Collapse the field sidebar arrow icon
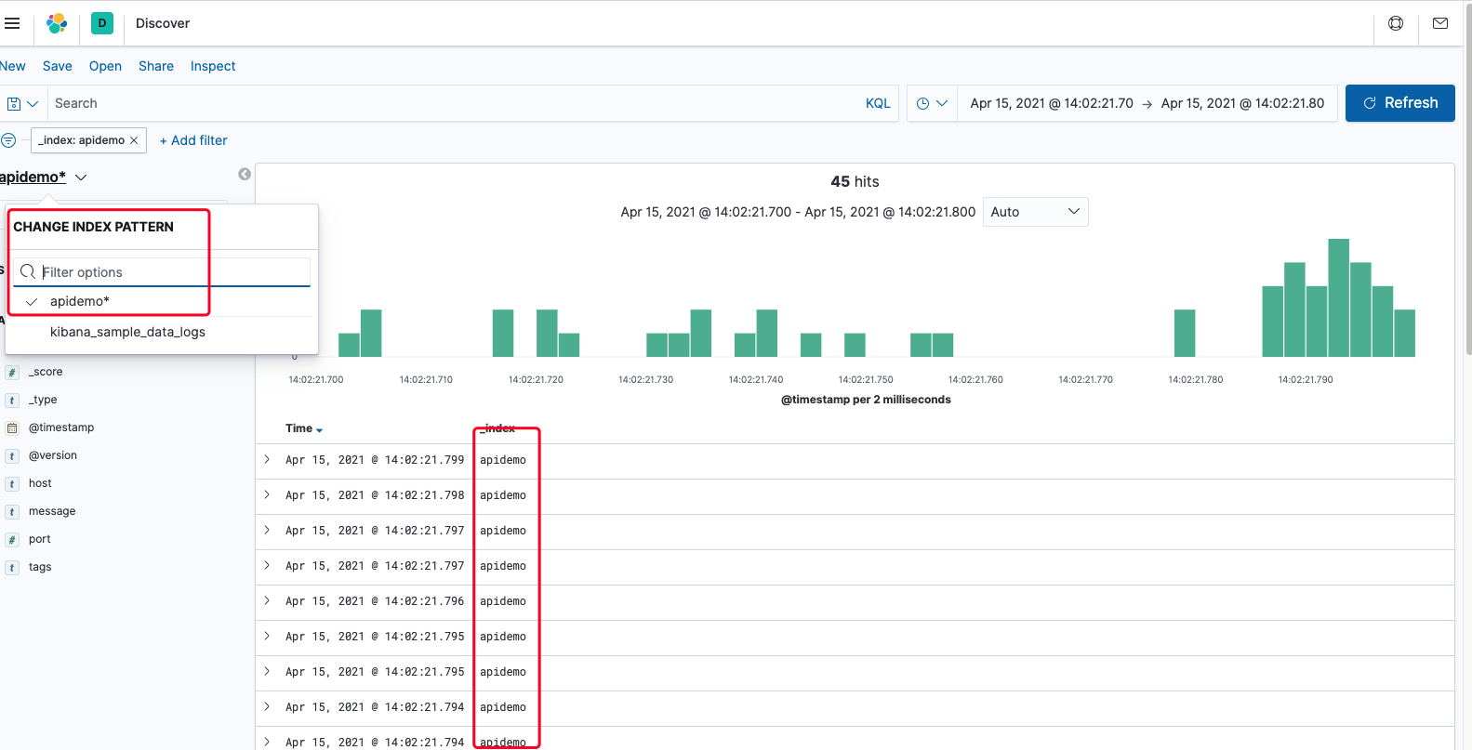The height and width of the screenshot is (750, 1472). [245, 175]
